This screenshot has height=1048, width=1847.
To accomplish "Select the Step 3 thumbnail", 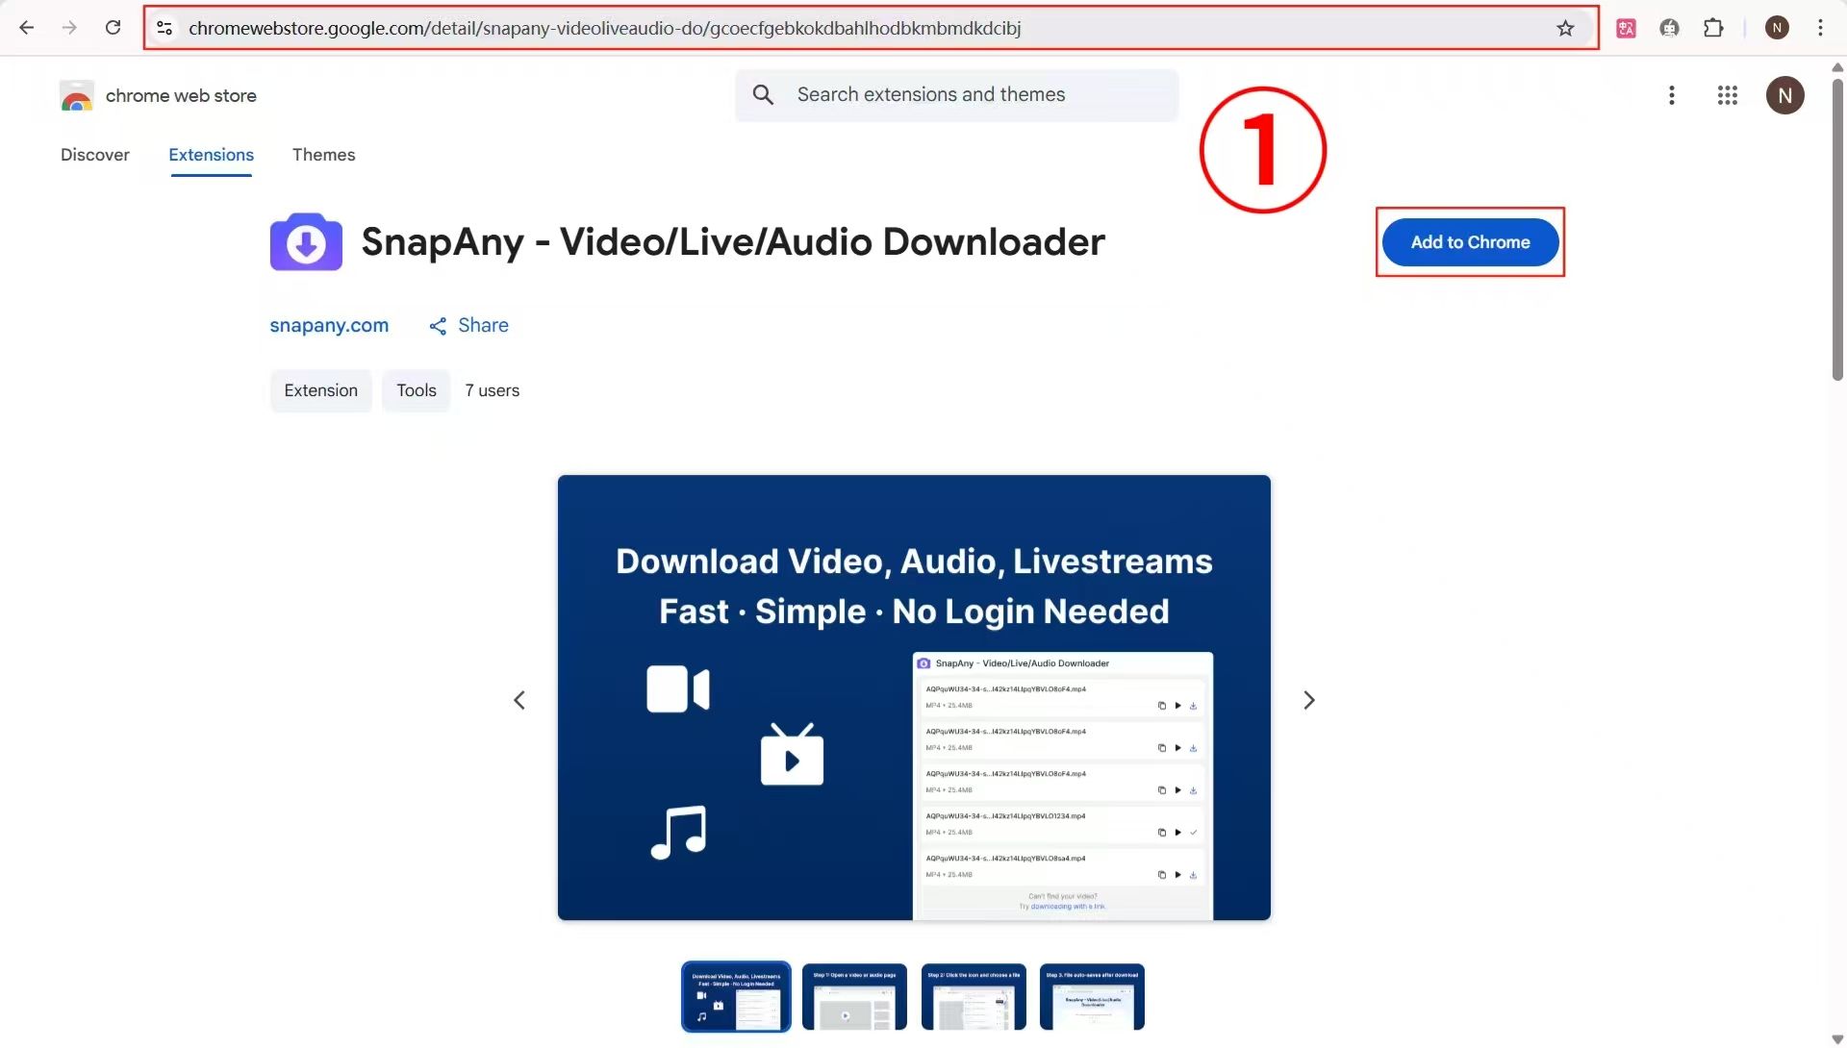I will (1092, 997).
